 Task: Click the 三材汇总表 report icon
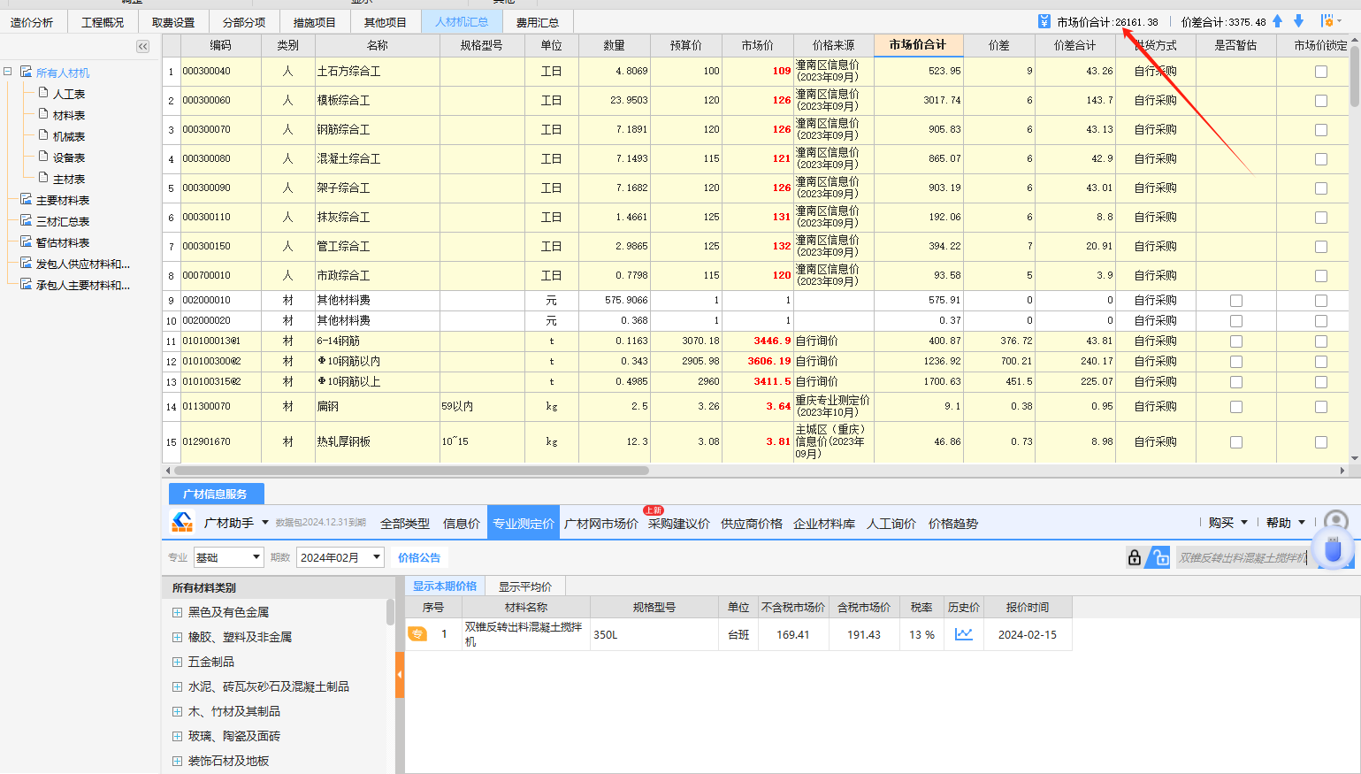pos(27,220)
